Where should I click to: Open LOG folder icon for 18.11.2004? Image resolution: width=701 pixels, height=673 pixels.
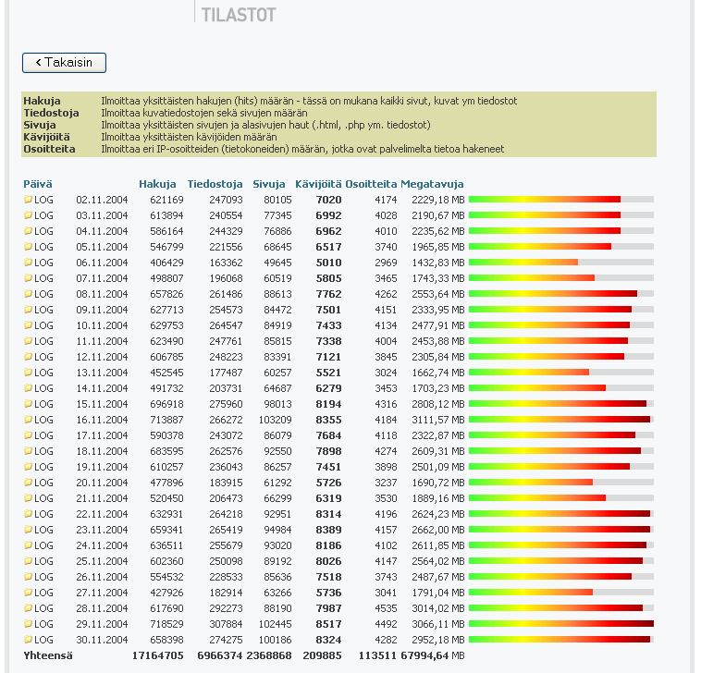point(28,451)
